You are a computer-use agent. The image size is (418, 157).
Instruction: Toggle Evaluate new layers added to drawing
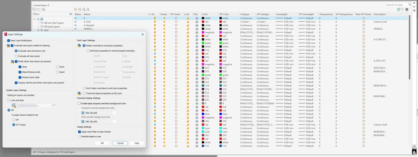(x=12, y=46)
